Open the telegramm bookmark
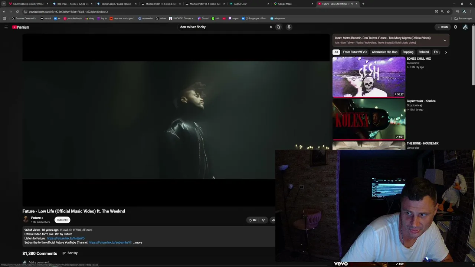Screen dimensions: 475x267 (x=278, y=19)
